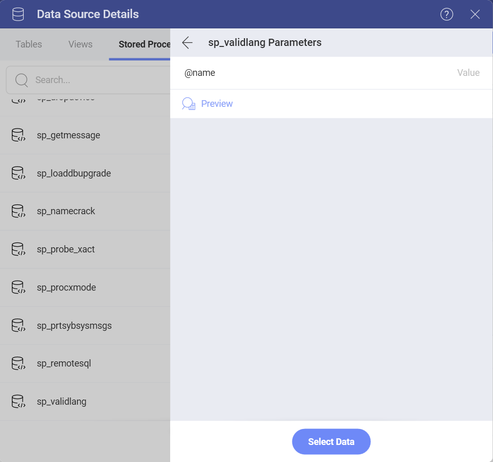This screenshot has height=462, width=493.
Task: Switch to the Views tab
Action: tap(80, 44)
